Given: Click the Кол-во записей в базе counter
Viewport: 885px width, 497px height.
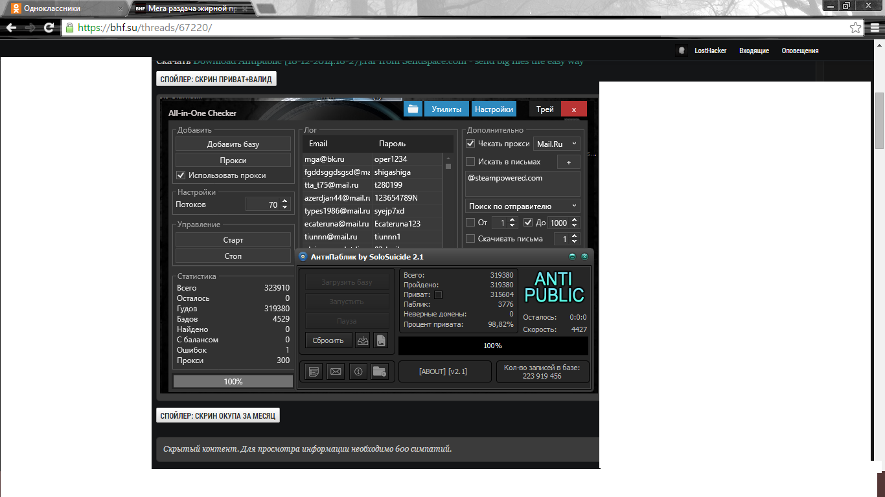Looking at the screenshot, I should pyautogui.click(x=542, y=371).
